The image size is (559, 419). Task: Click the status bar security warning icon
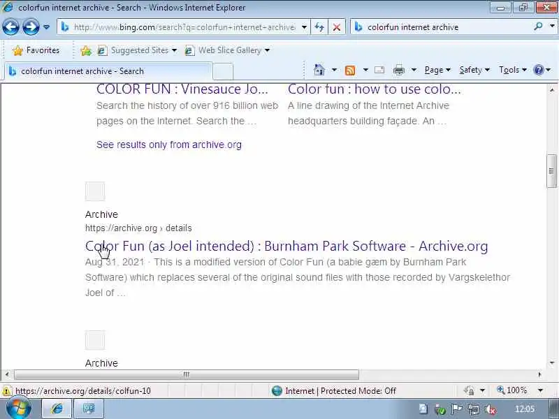[x=6, y=391]
